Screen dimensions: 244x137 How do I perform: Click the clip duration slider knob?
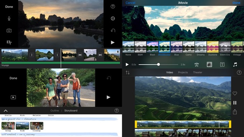tap(158, 65)
